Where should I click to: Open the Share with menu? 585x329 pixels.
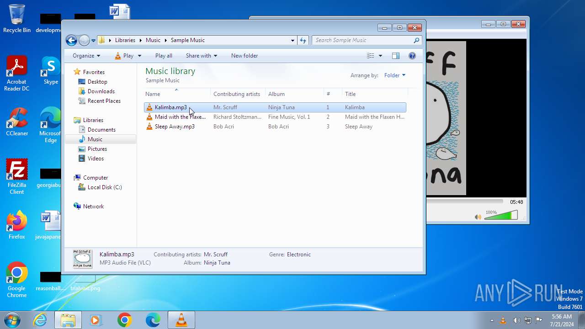pos(201,56)
